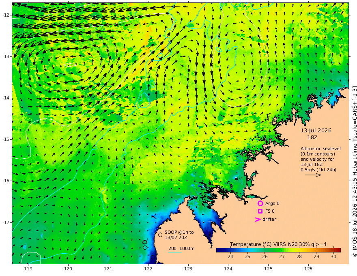Select the "drifter" legend label

coord(269,219)
